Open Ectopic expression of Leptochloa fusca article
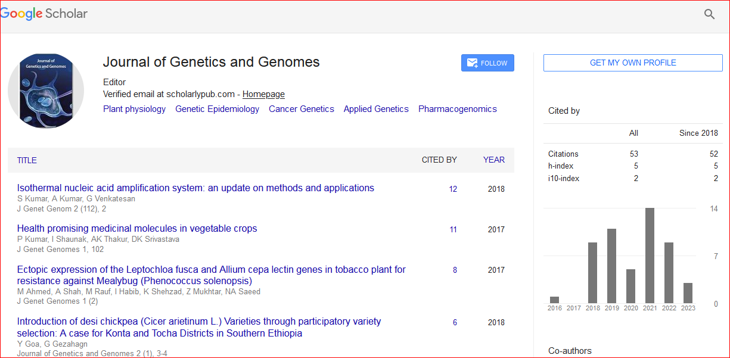 pyautogui.click(x=212, y=275)
